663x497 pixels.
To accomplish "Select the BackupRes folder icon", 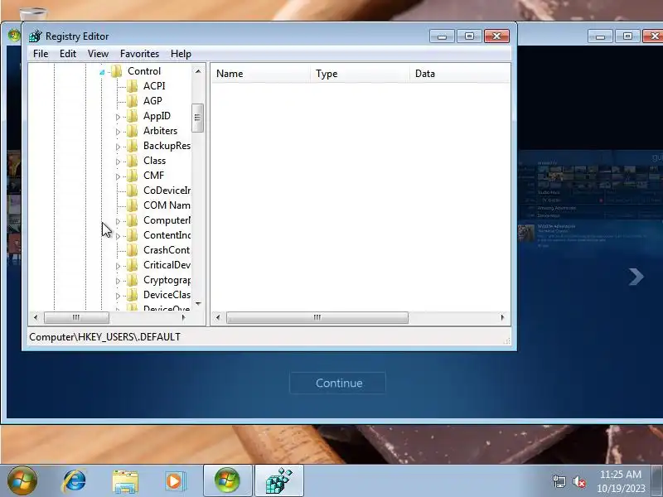I will [133, 146].
